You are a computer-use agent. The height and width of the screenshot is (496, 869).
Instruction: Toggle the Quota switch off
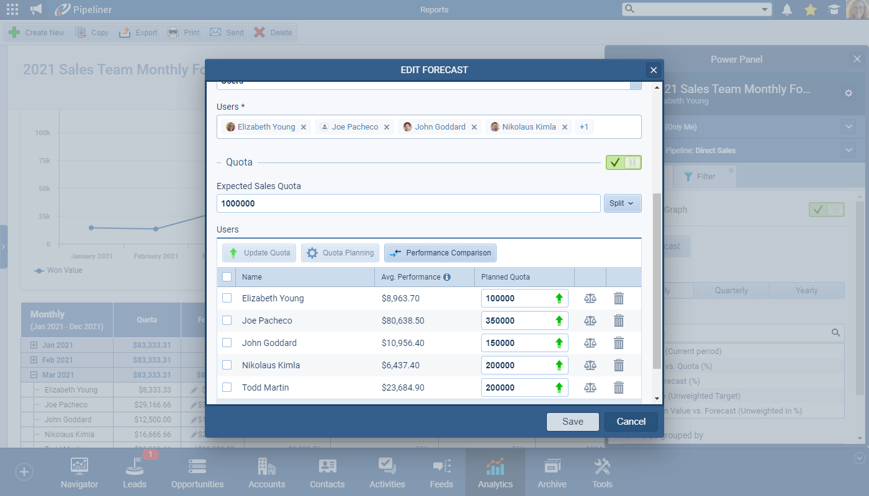coord(623,162)
